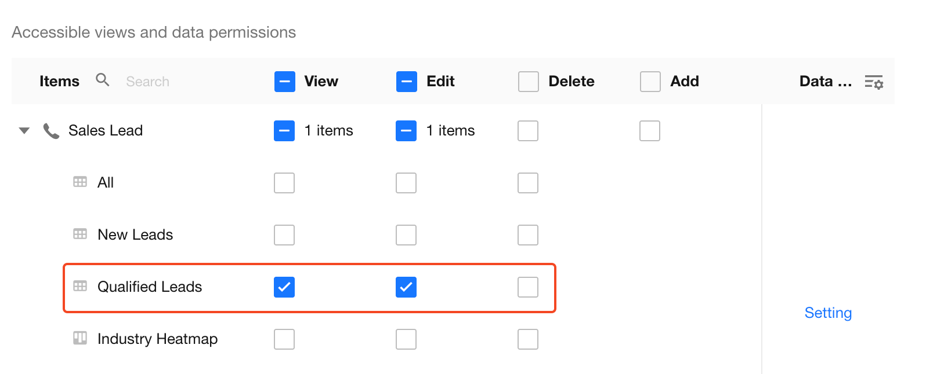Click the board icon beside Industry Heatmap
The image size is (926, 374).
click(80, 338)
